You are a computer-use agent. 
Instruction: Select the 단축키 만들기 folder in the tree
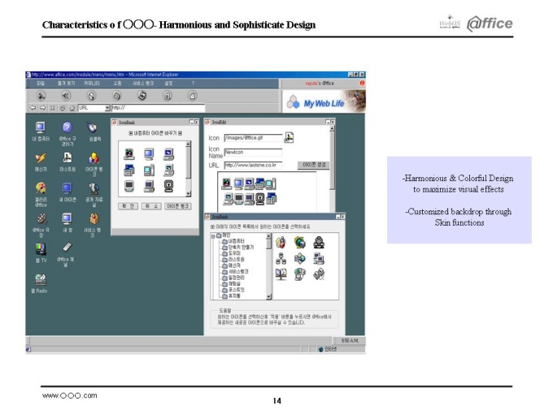238,247
